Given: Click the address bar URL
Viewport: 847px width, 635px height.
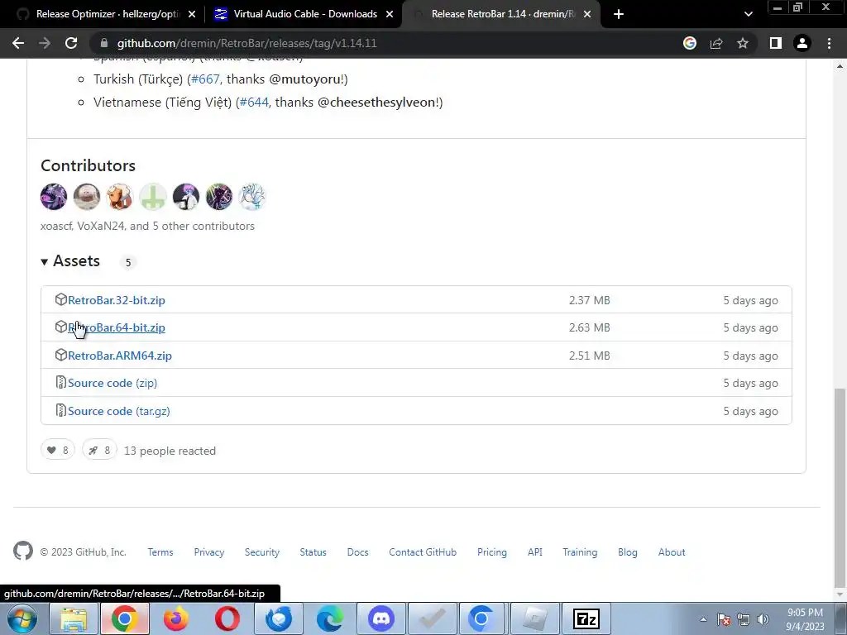Looking at the screenshot, I should pyautogui.click(x=246, y=43).
